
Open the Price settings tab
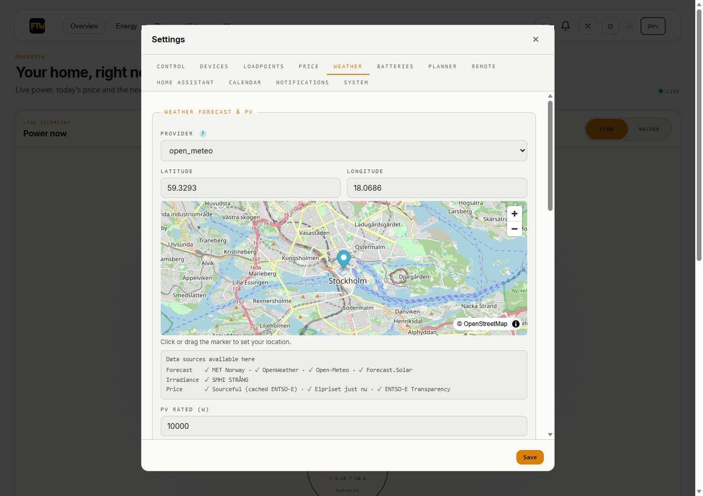(309, 67)
